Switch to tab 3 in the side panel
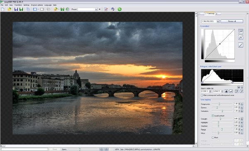 (x=218, y=14)
